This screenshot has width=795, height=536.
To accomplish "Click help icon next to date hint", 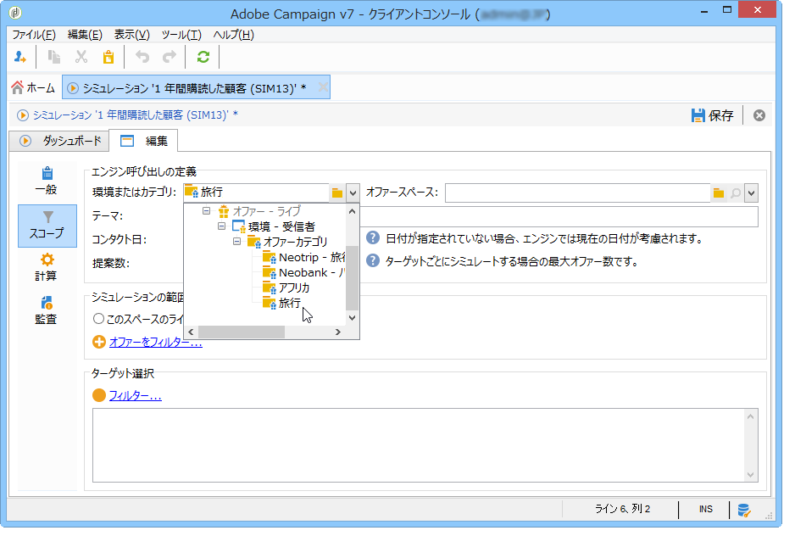I will click(x=373, y=237).
